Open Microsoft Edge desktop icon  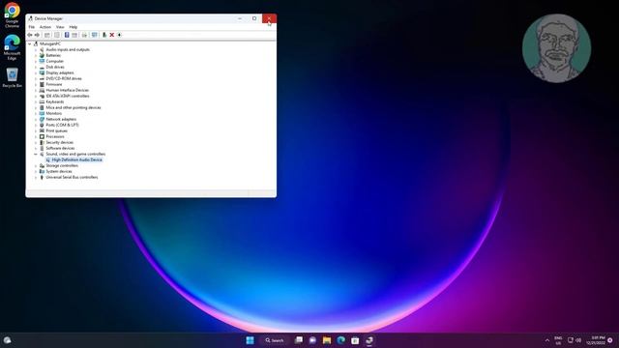(12, 47)
